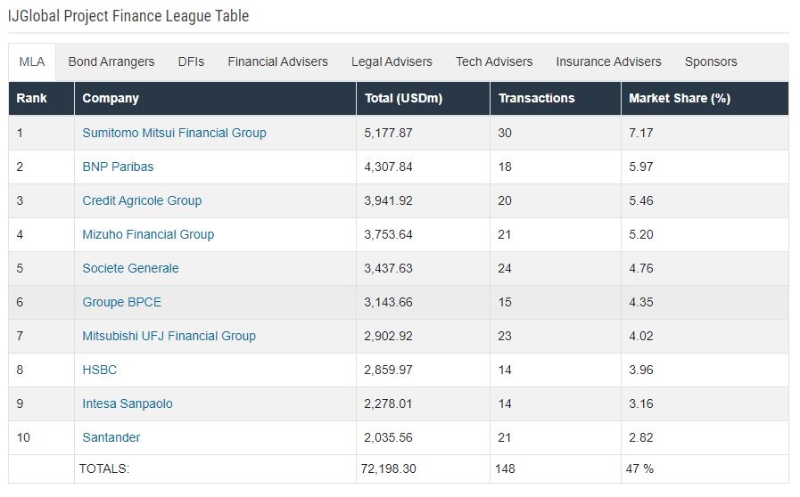Open the Bond Arrangers tab
Screen dimensions: 800x497
click(111, 61)
